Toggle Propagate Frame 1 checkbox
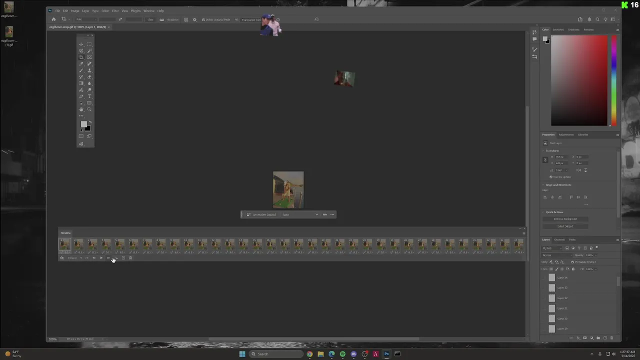Viewport: 640px width, 360px height. click(573, 262)
